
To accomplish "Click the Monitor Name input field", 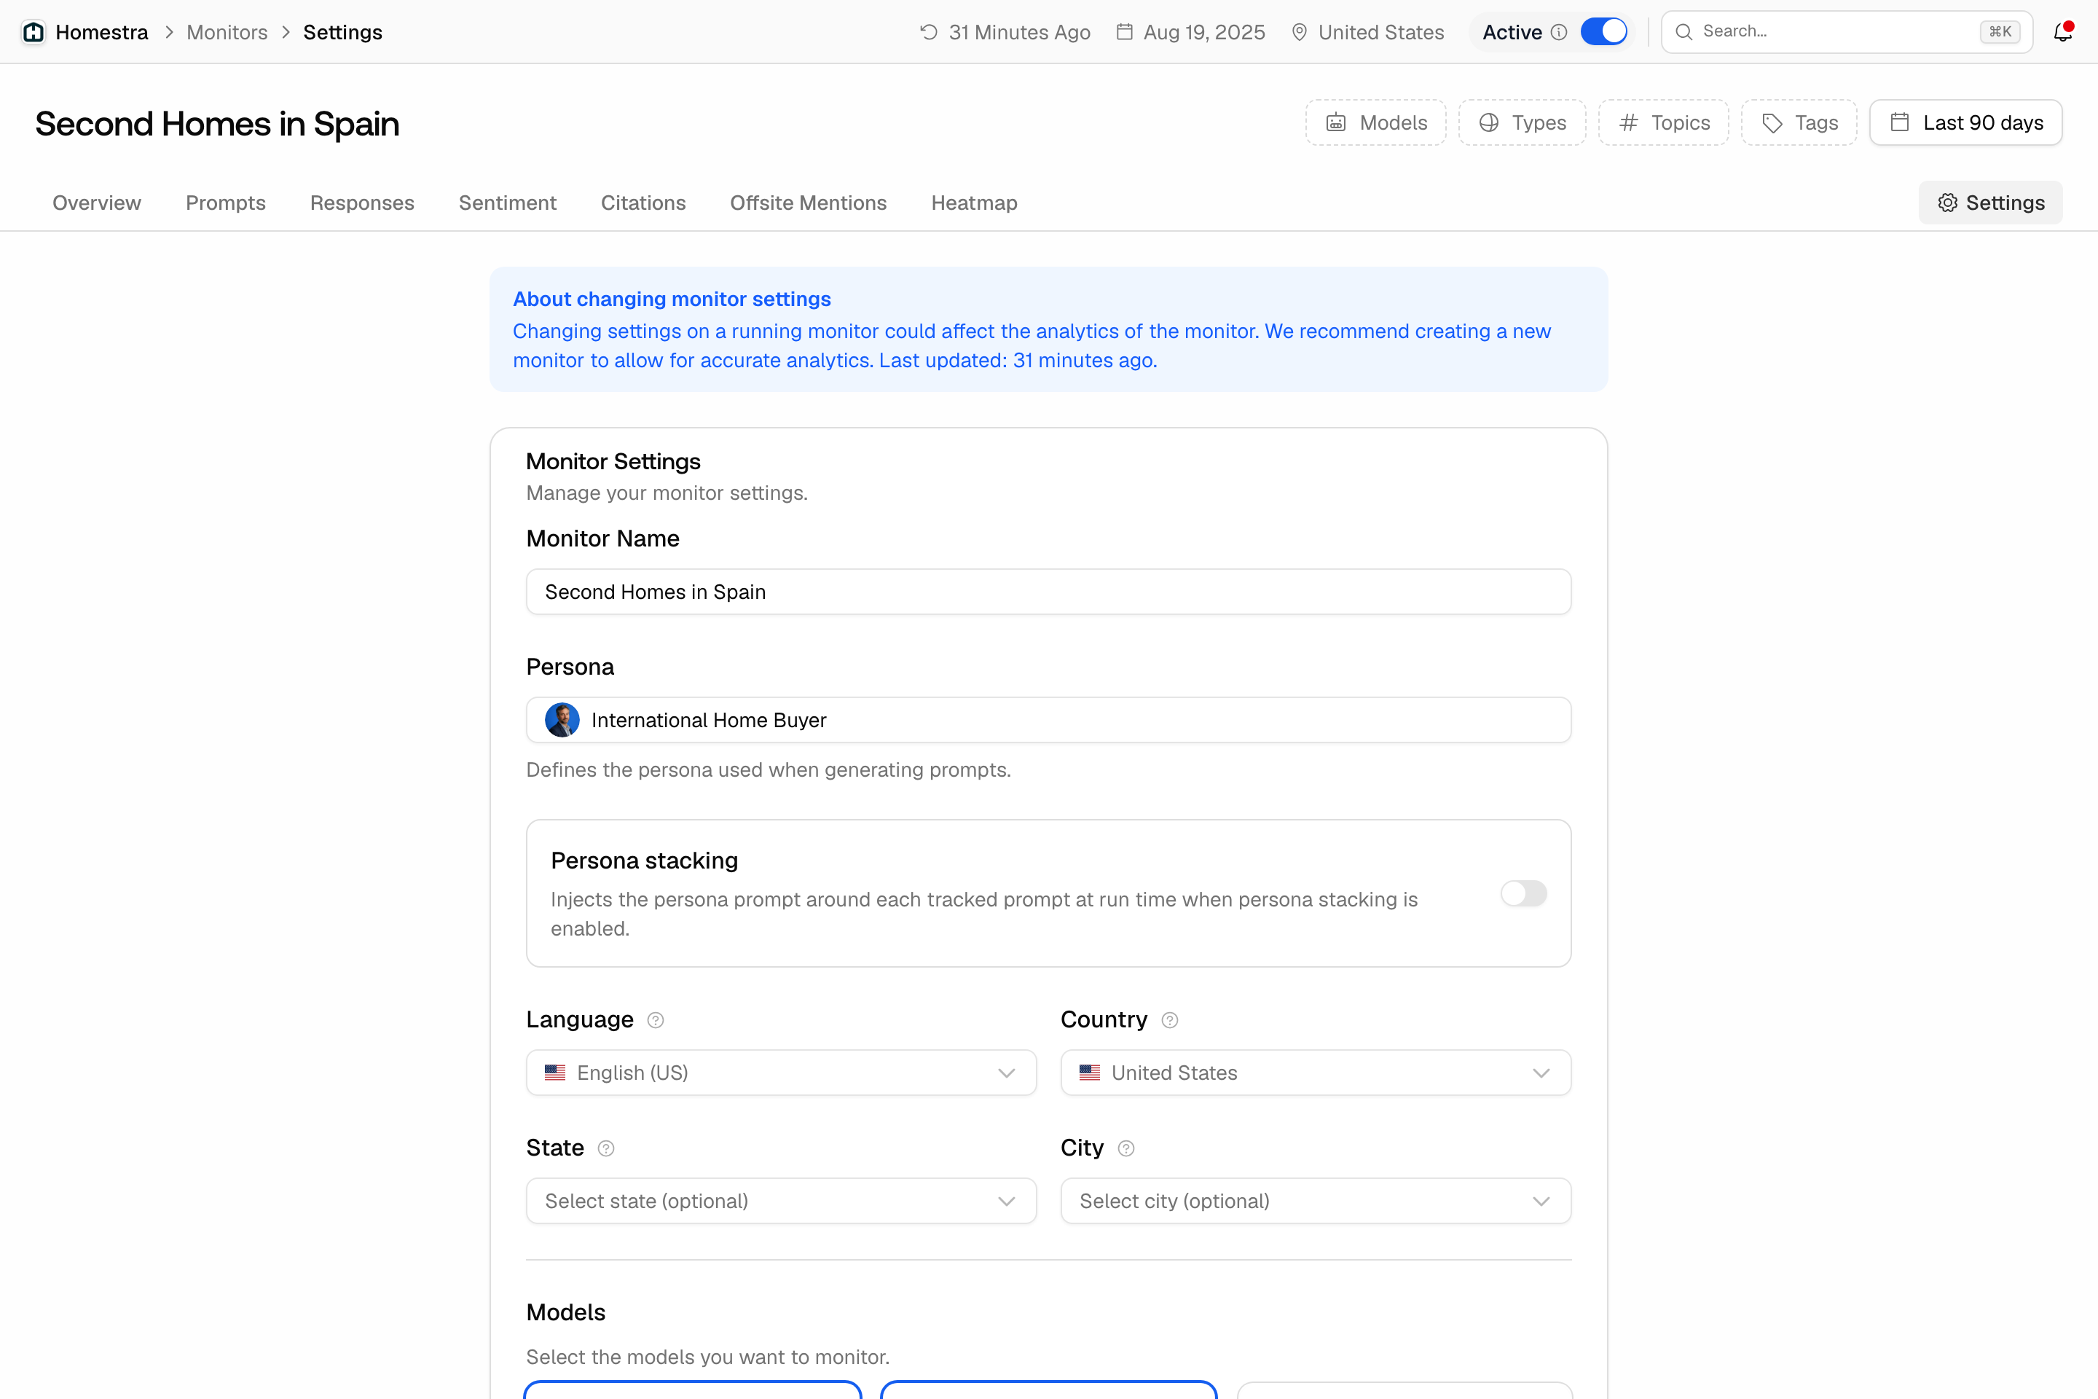I will [x=1049, y=592].
